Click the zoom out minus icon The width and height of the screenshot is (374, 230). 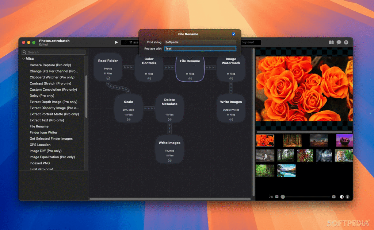coord(277,197)
